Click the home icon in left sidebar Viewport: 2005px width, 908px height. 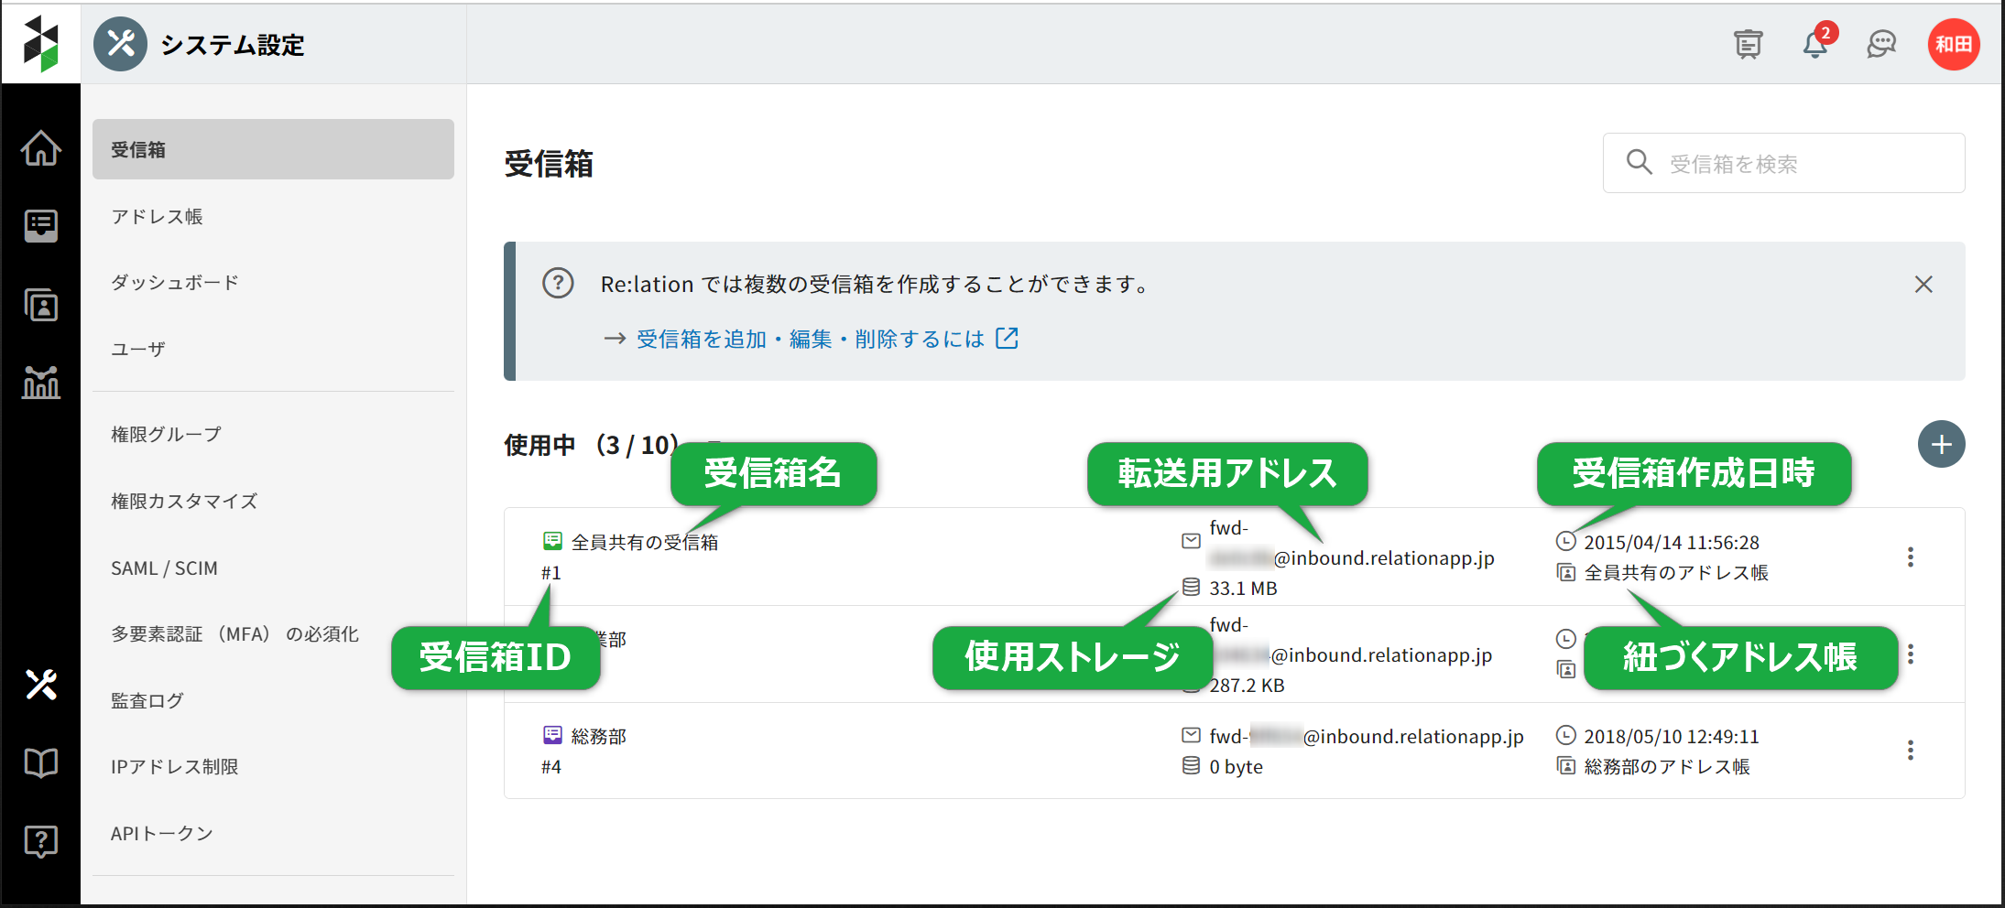pyautogui.click(x=41, y=148)
